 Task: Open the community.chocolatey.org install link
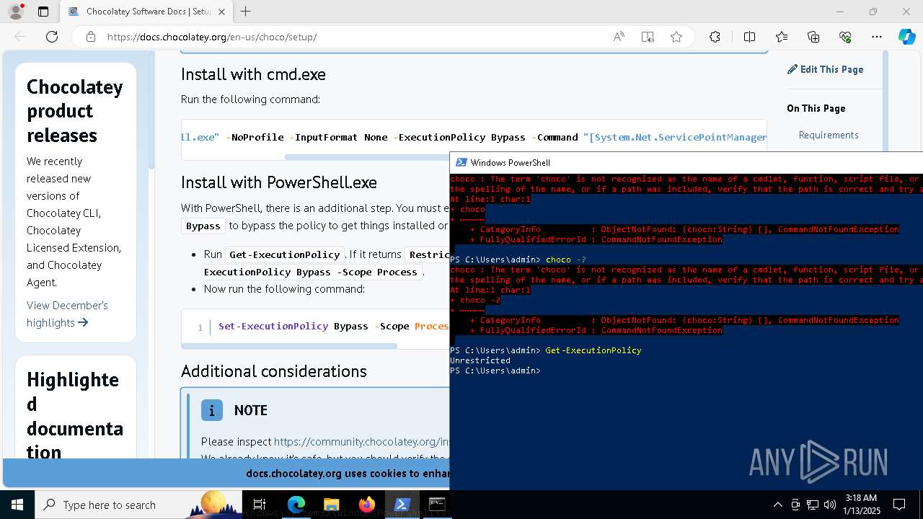click(x=361, y=441)
